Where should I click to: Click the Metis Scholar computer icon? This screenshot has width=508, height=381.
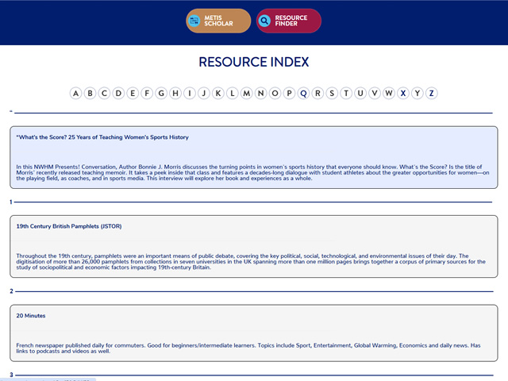click(195, 21)
